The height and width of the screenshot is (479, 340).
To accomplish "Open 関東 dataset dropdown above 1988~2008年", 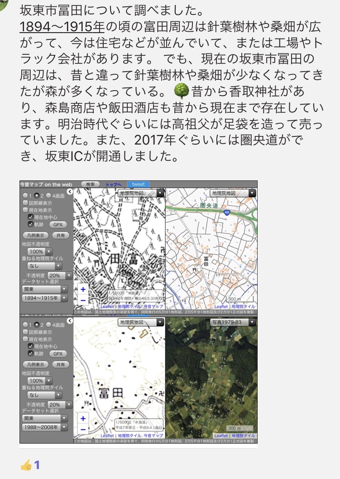I will (x=45, y=418).
